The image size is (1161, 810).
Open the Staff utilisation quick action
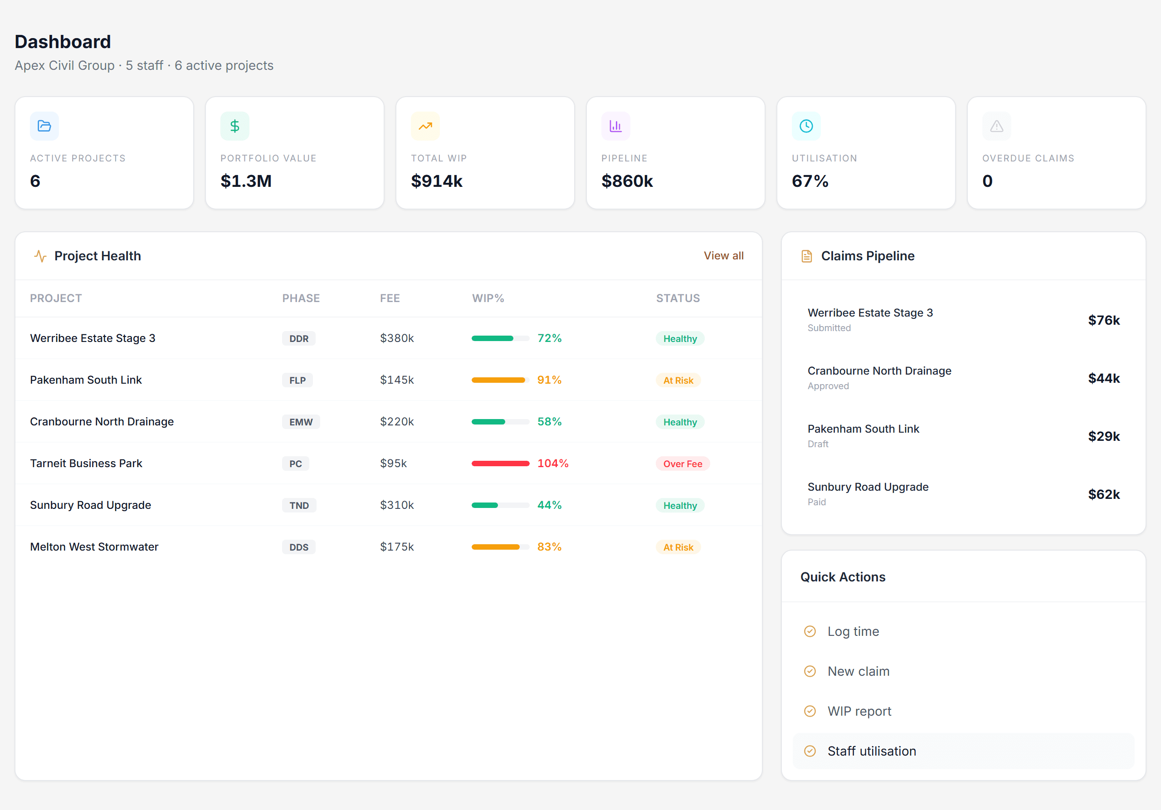[x=963, y=751]
